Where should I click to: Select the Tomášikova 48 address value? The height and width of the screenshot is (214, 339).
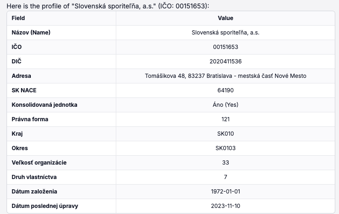click(226, 76)
